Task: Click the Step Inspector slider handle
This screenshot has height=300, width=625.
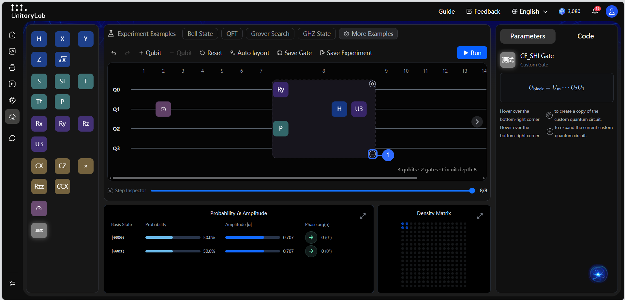Action: click(x=472, y=191)
